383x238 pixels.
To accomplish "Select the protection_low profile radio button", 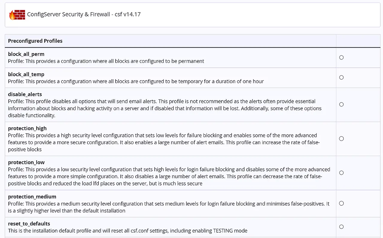I will (x=341, y=173).
